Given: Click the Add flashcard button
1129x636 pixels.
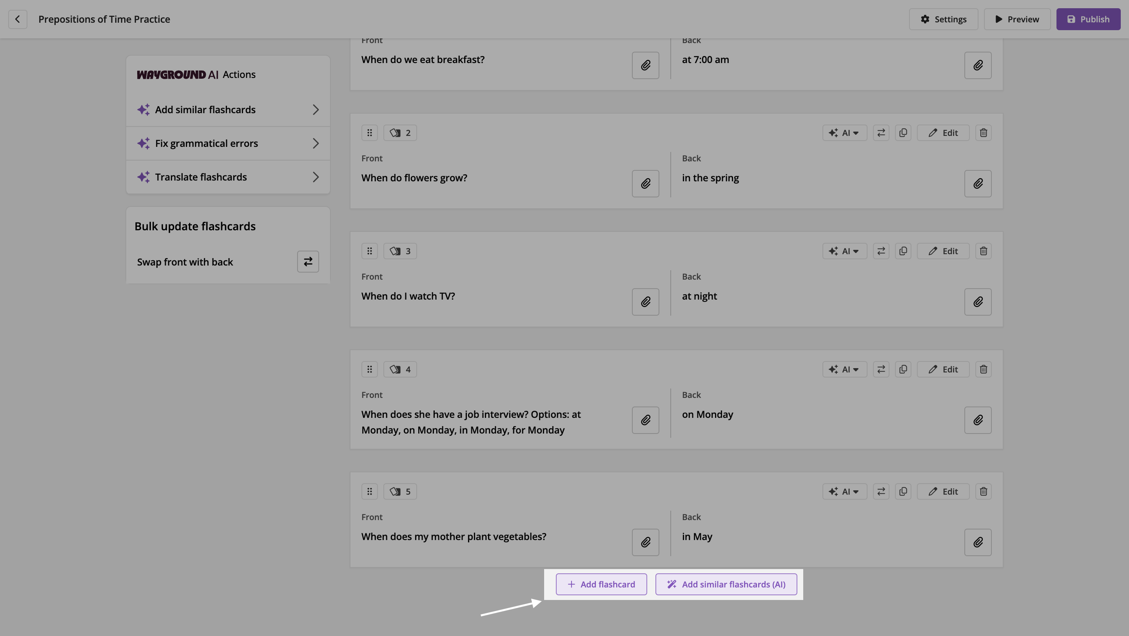Looking at the screenshot, I should (601, 584).
